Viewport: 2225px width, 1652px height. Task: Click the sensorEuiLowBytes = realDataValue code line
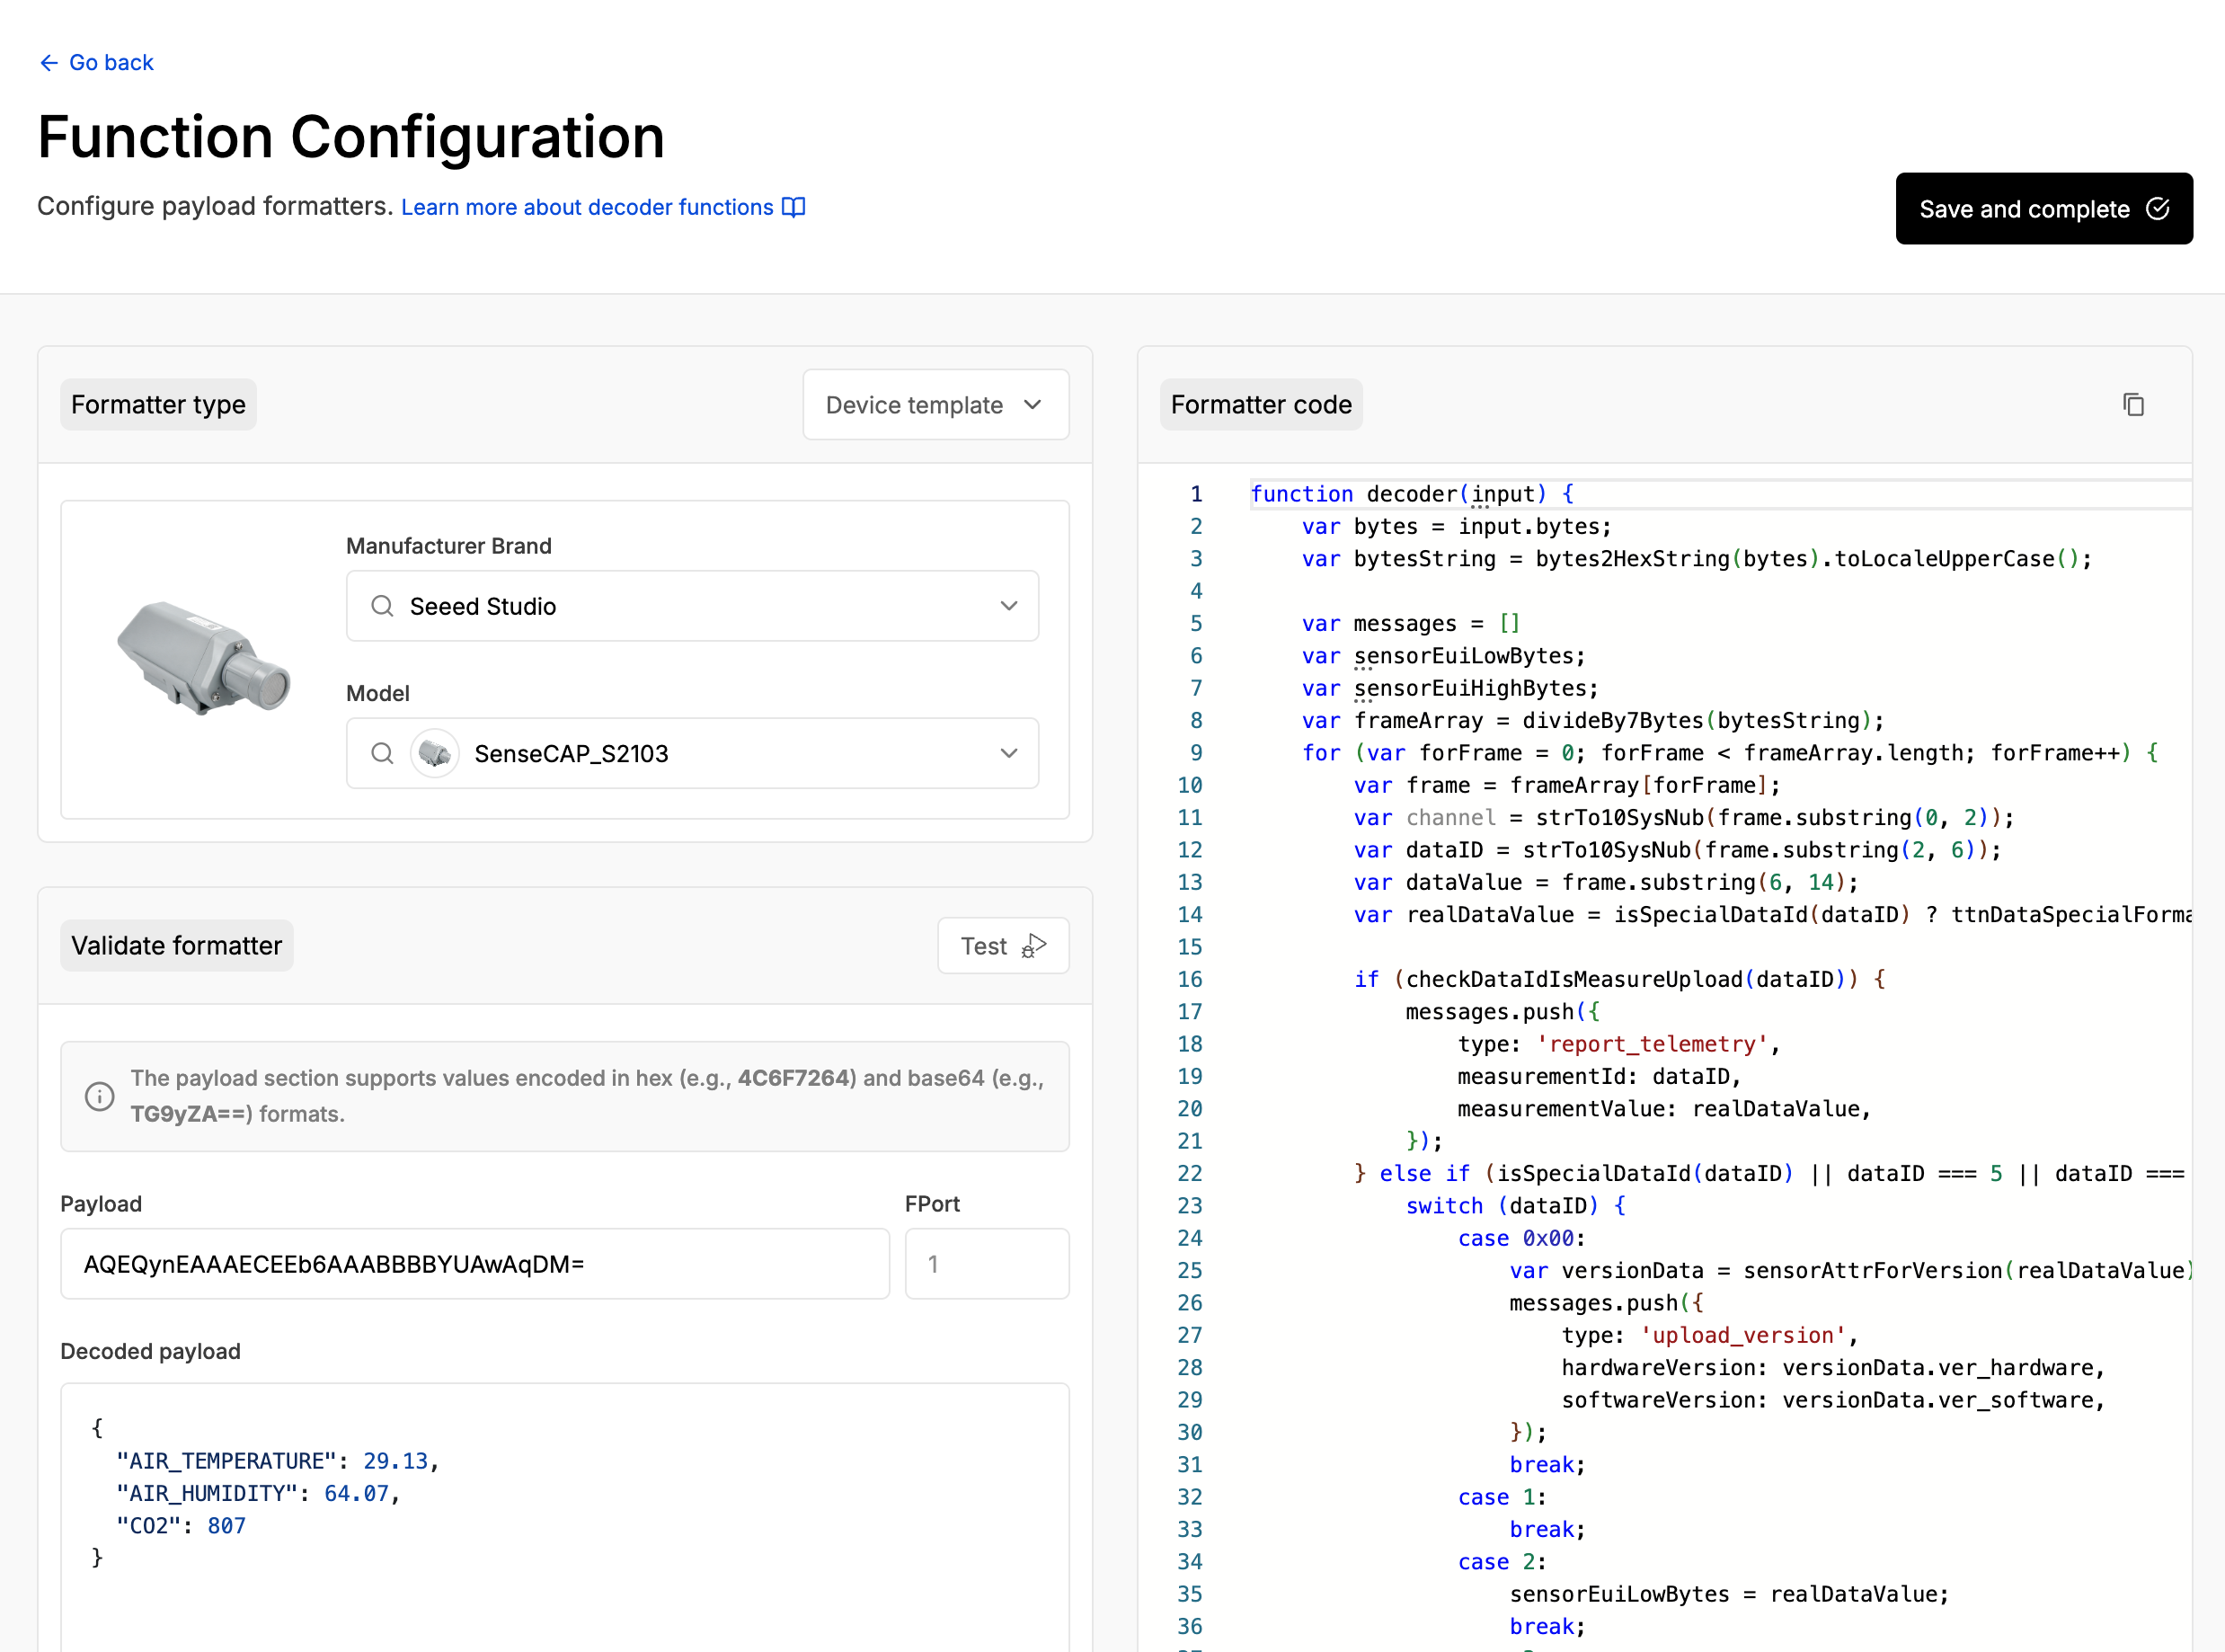point(1729,1594)
